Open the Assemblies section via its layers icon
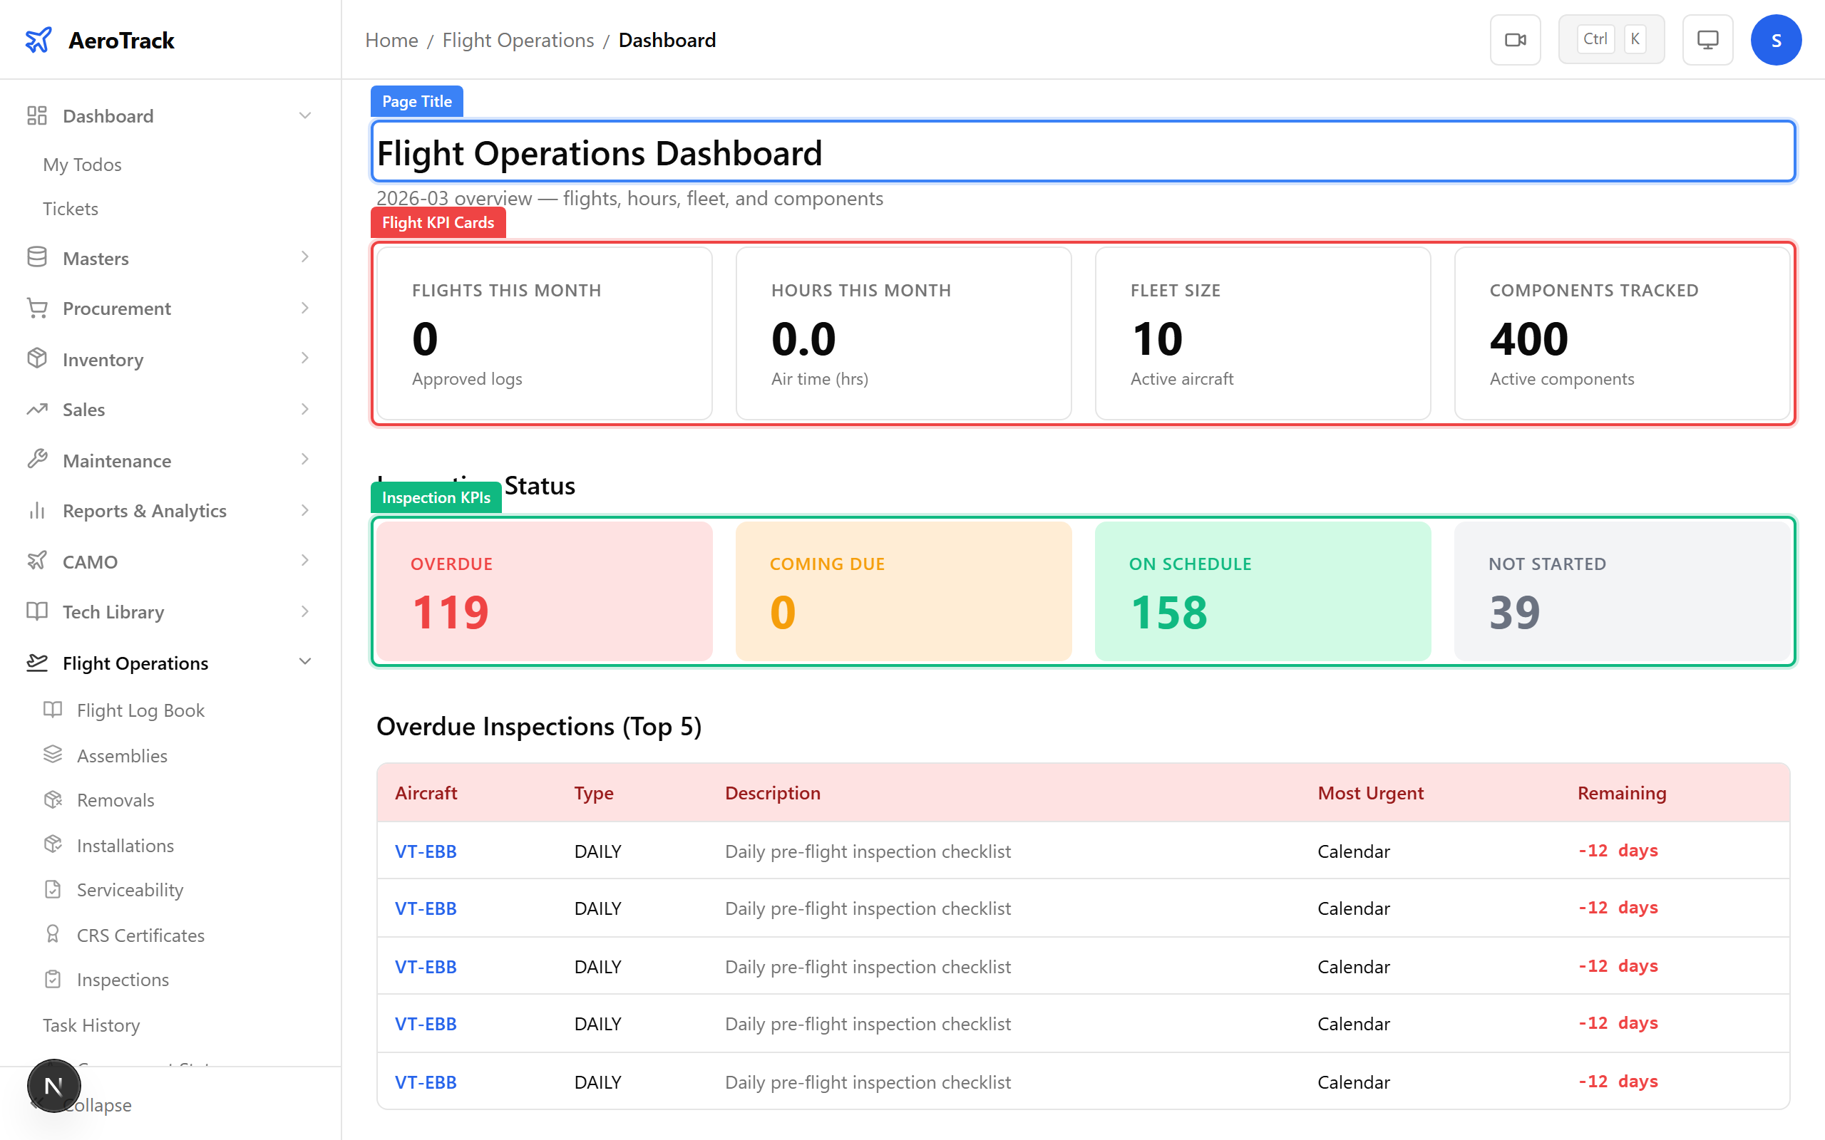Screen dimensions: 1825x1140 (53, 754)
